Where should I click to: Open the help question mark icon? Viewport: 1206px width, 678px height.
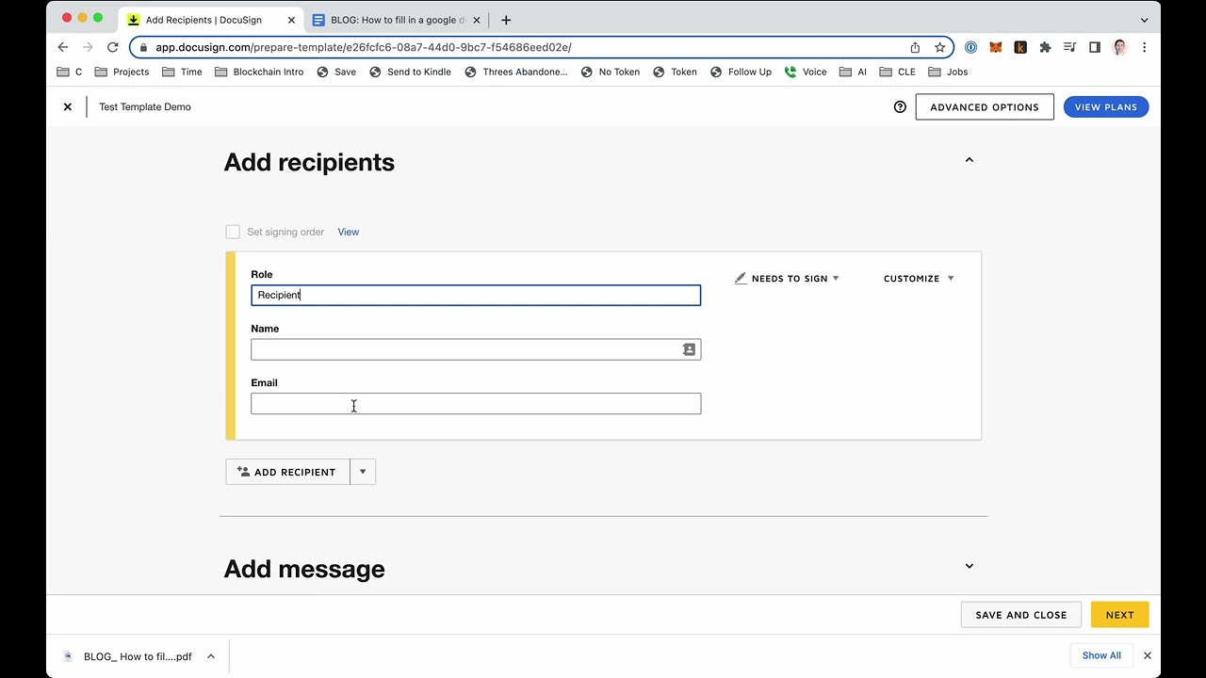coord(900,107)
